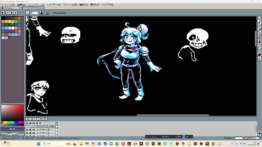Open the ファイル(F) menu
Viewport: 262px width, 147px height.
[x=8, y=5]
